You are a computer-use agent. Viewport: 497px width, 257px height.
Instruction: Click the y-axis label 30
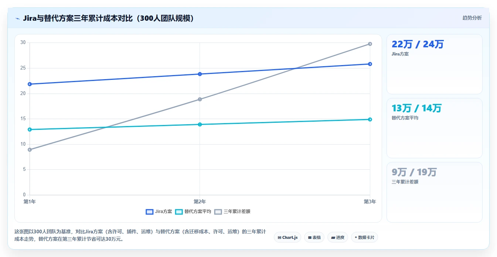point(23,43)
